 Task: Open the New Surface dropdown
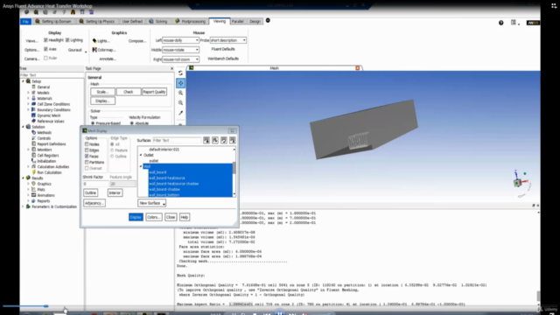point(151,203)
